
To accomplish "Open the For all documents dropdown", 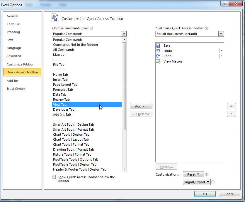I will pyautogui.click(x=221, y=34).
